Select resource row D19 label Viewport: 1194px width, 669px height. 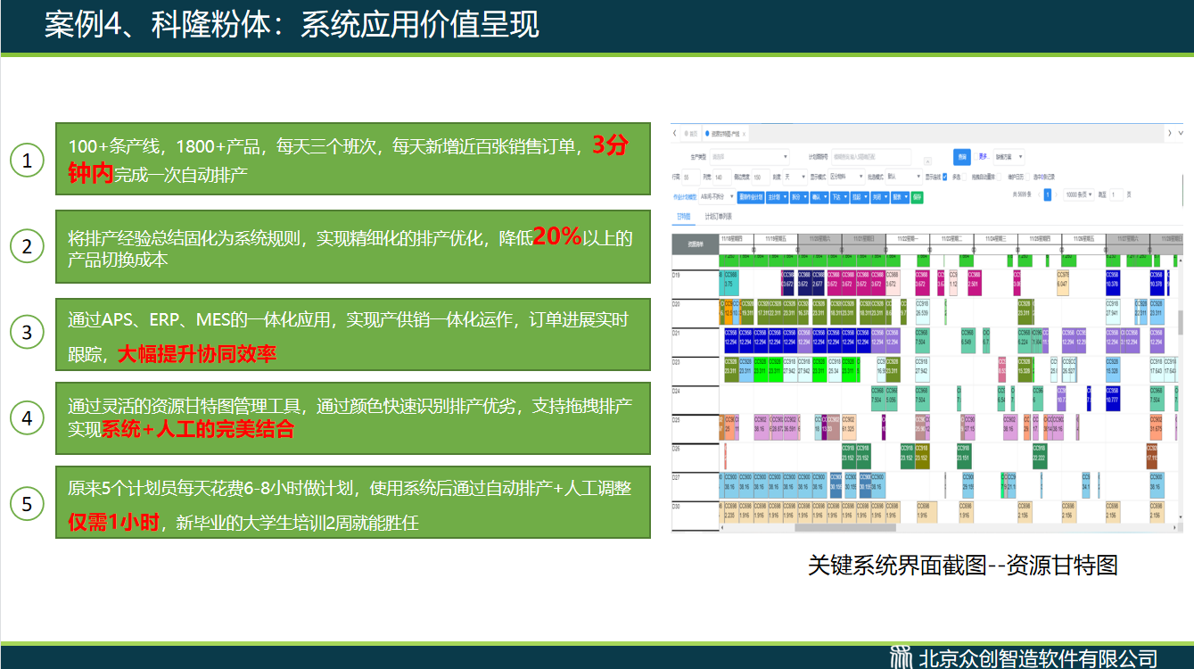[x=676, y=274]
